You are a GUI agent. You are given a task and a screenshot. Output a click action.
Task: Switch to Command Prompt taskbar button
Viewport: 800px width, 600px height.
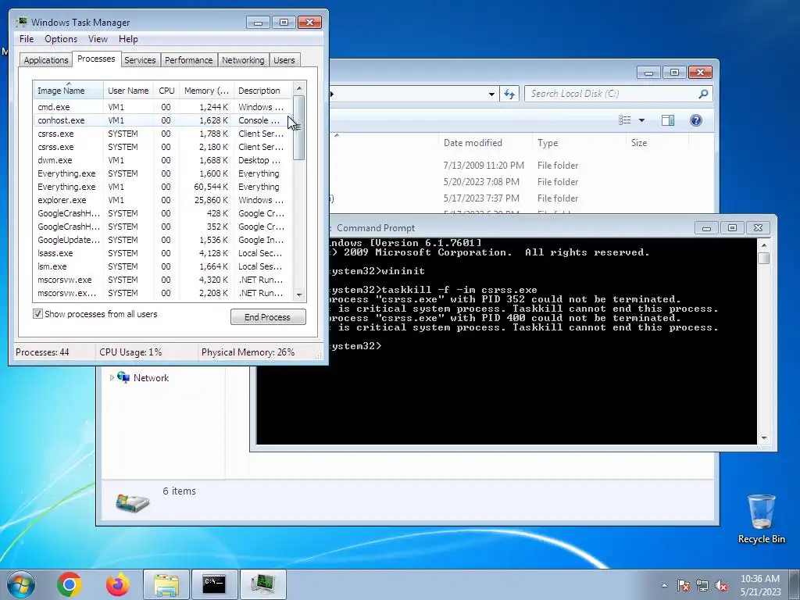[214, 584]
